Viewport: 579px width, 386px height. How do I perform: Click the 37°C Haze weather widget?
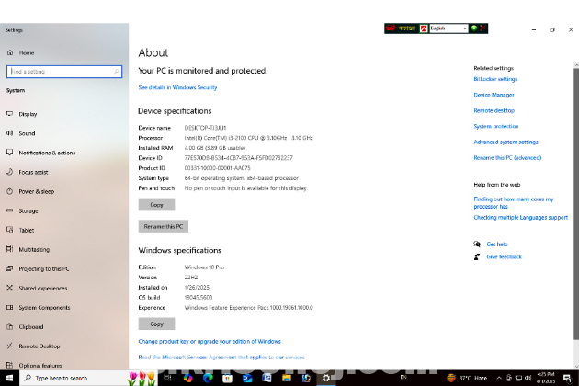[467, 378]
